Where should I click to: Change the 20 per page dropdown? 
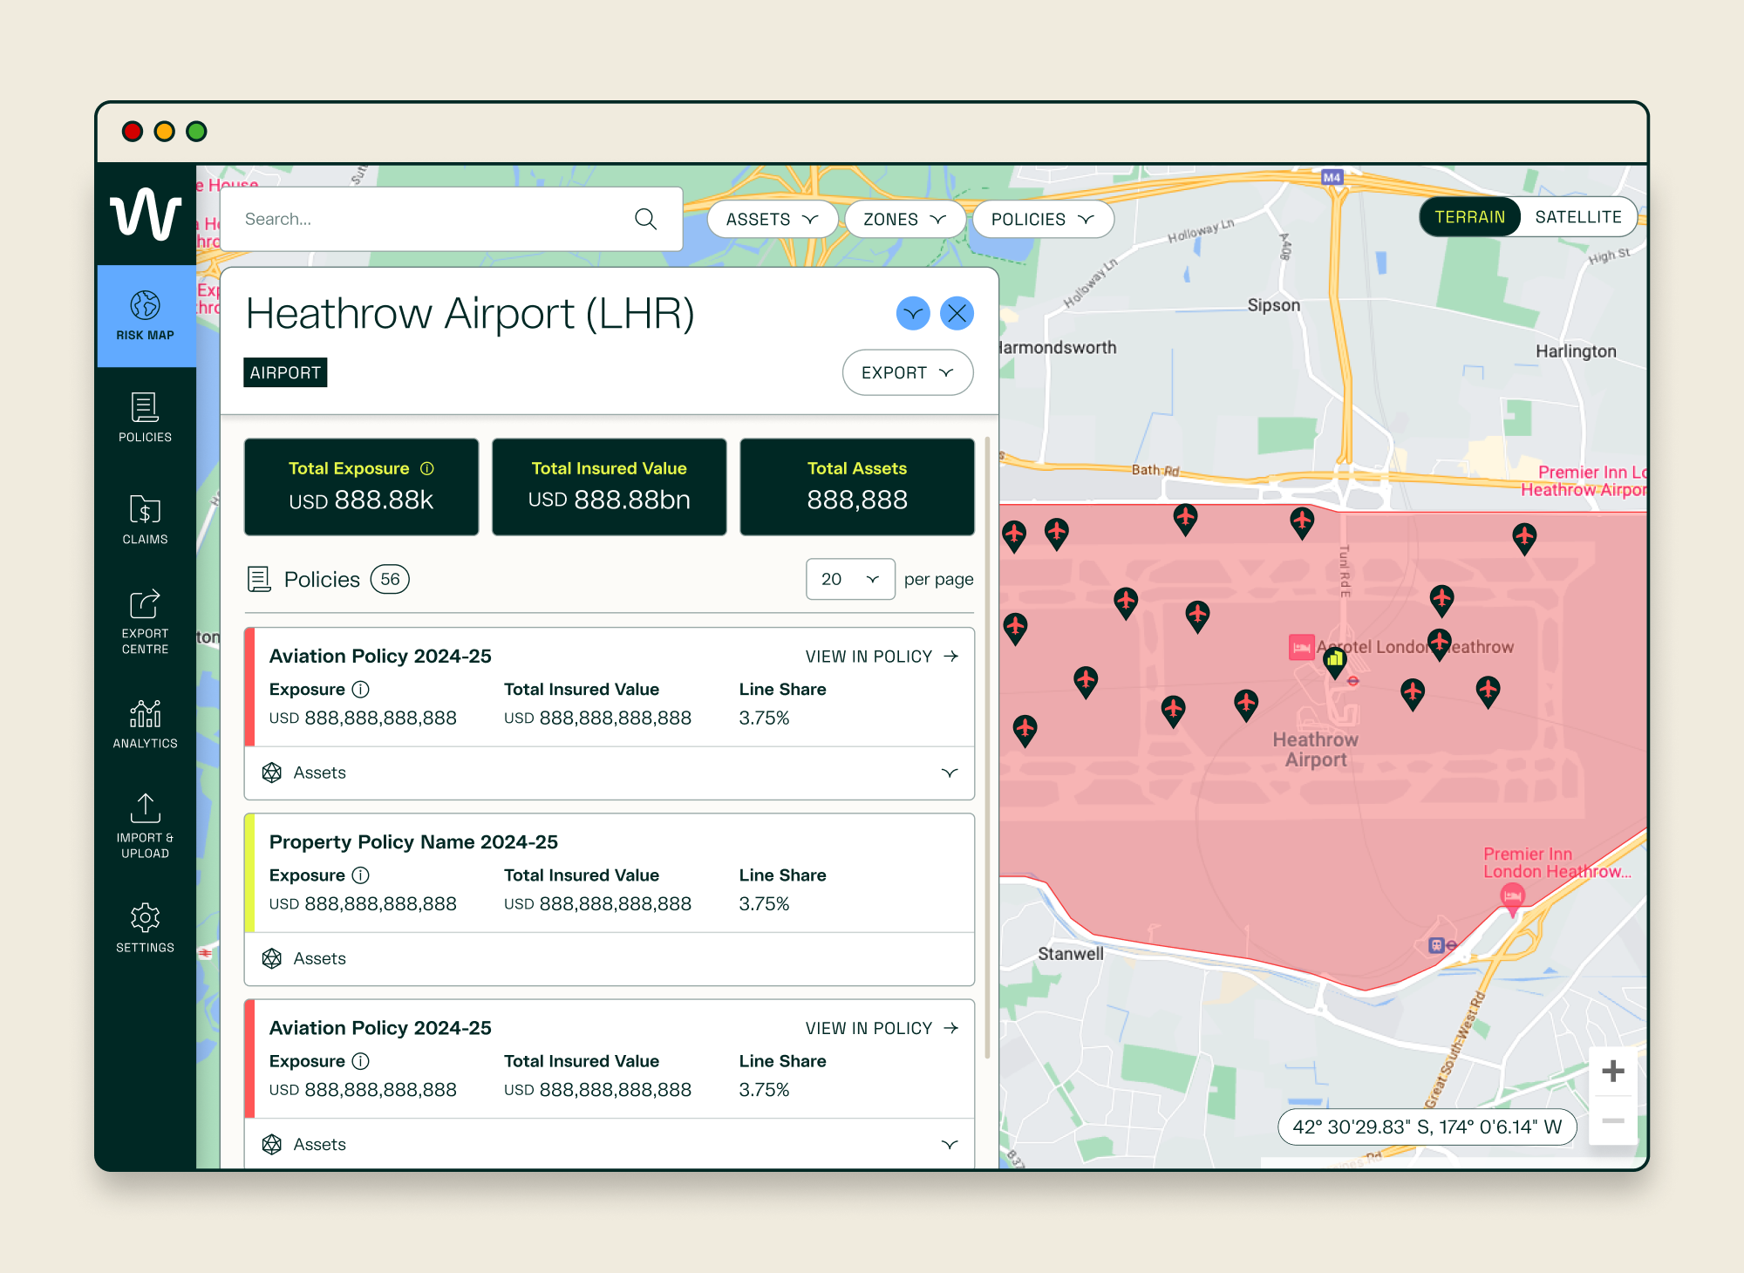850,579
